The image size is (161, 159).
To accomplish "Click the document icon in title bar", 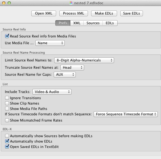I will click(x=71, y=3).
